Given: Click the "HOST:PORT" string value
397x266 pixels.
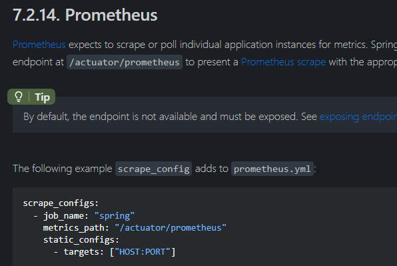Looking at the screenshot, I should click(x=143, y=252).
